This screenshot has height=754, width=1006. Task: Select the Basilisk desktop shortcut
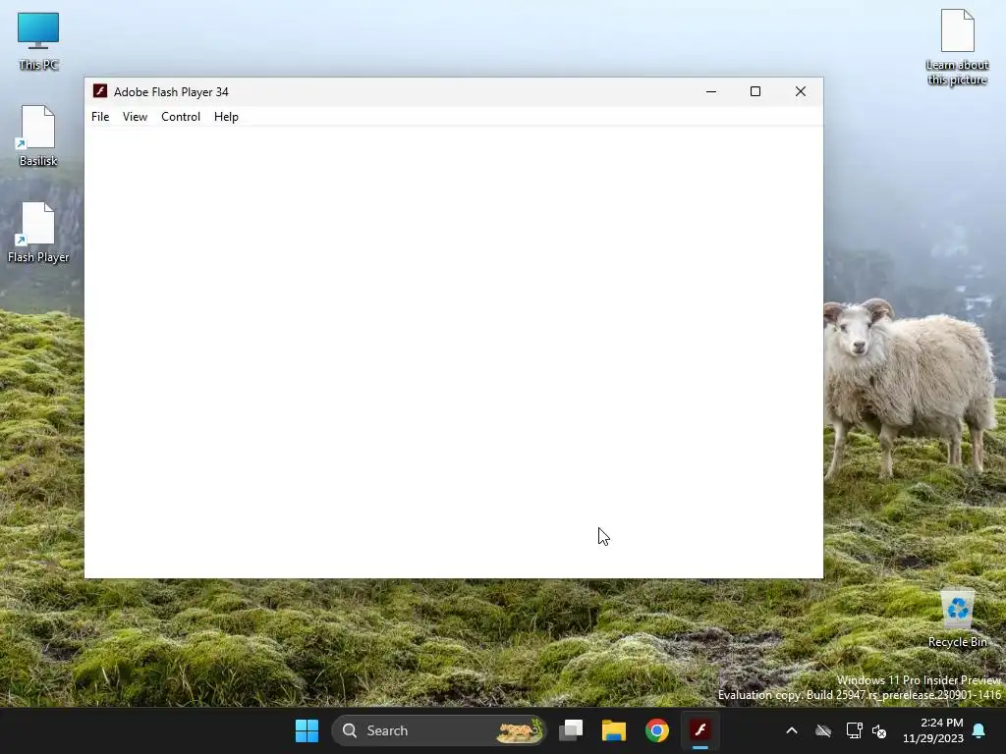[38, 135]
